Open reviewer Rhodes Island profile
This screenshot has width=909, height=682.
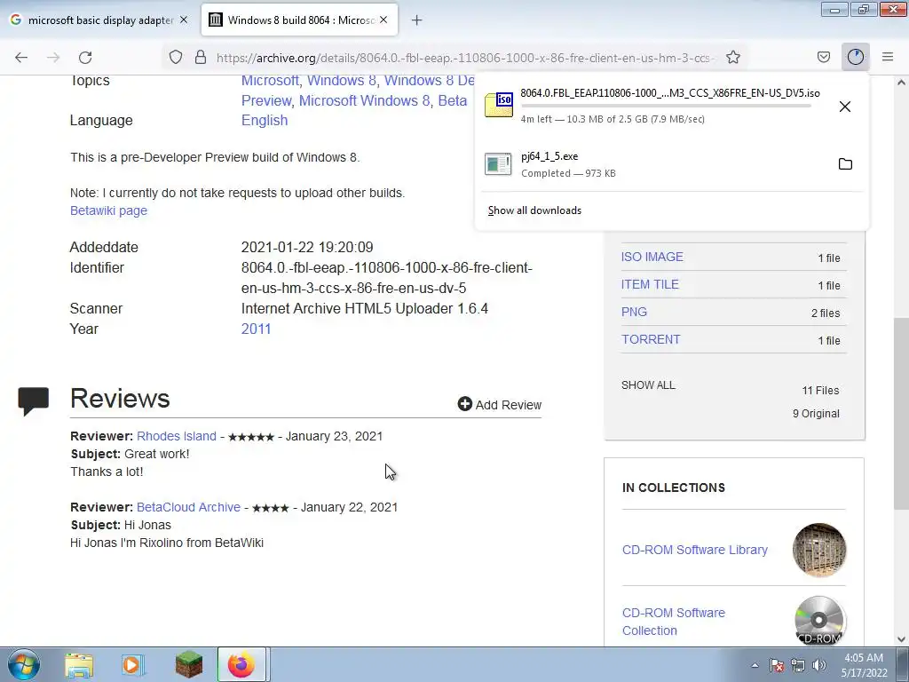click(x=177, y=436)
